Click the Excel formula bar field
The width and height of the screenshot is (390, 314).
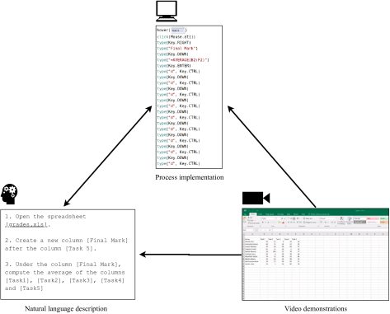point(331,230)
